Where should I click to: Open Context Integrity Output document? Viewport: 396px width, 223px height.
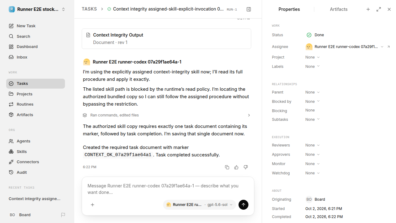point(166,39)
